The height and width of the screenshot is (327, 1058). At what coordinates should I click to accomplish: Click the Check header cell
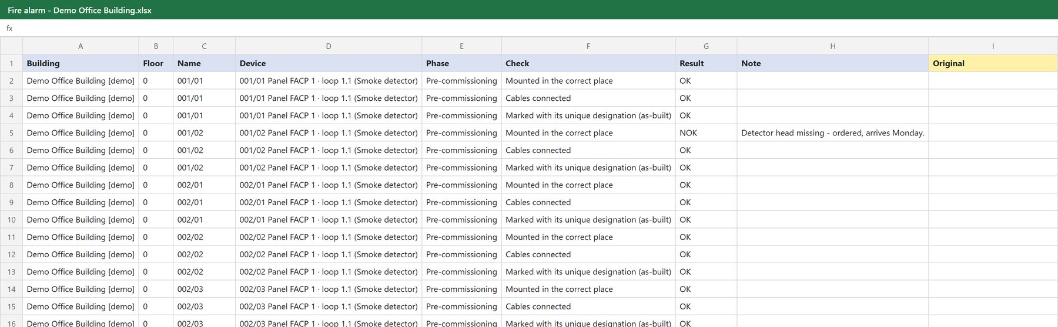click(588, 63)
